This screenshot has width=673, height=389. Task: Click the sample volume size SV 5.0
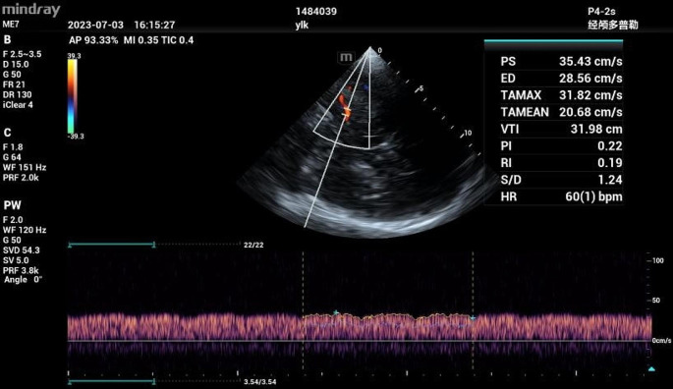16,260
